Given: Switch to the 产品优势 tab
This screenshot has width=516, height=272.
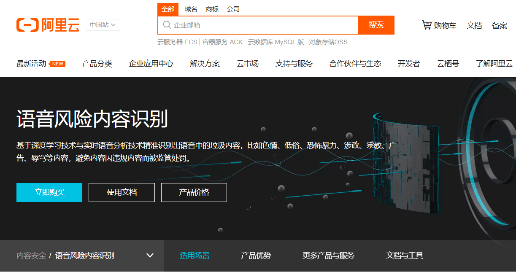Looking at the screenshot, I should tap(256, 256).
